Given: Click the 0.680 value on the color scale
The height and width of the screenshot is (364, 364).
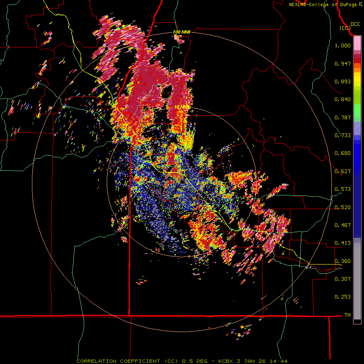Looking at the screenshot, I should coord(343,153).
